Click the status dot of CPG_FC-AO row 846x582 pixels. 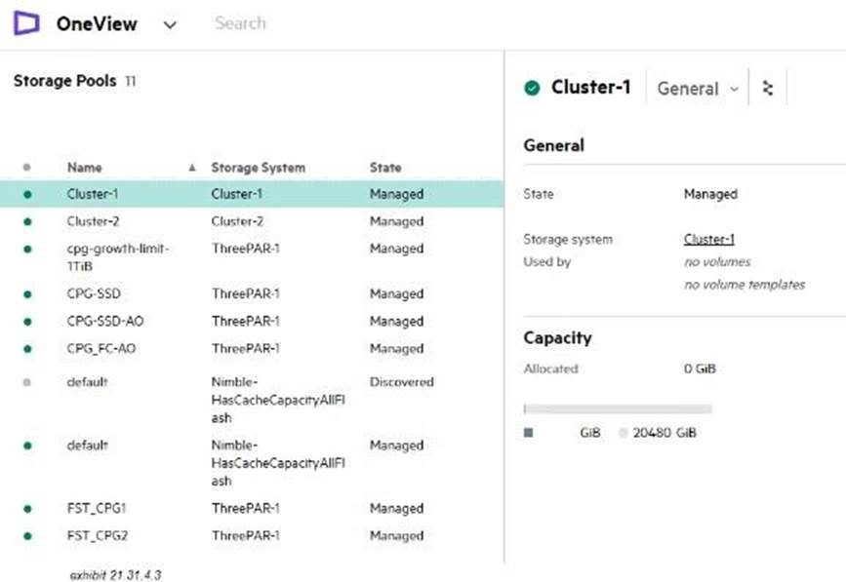coord(27,349)
